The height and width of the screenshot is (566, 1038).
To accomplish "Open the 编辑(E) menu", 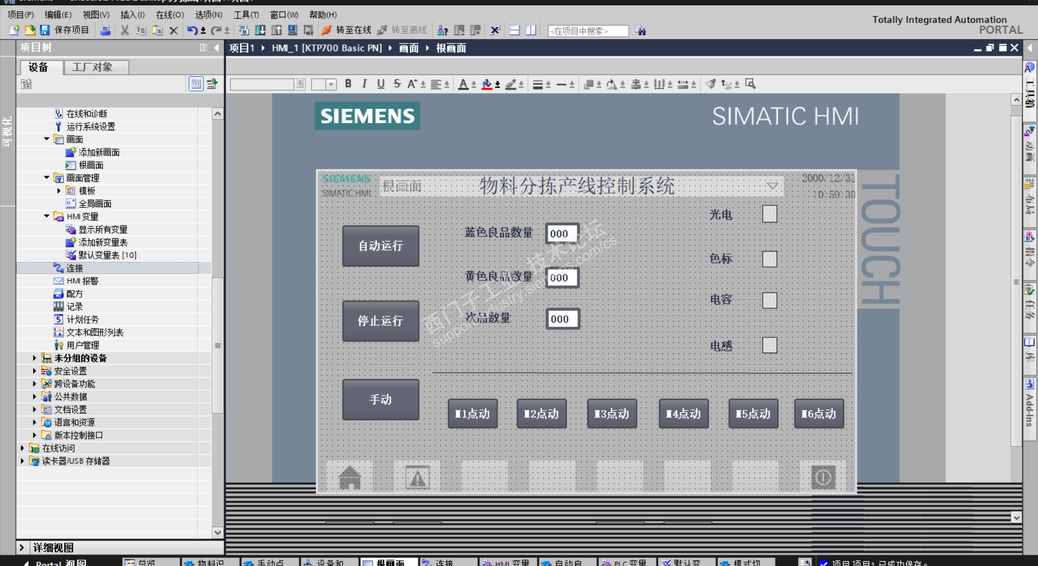I will 58,15.
